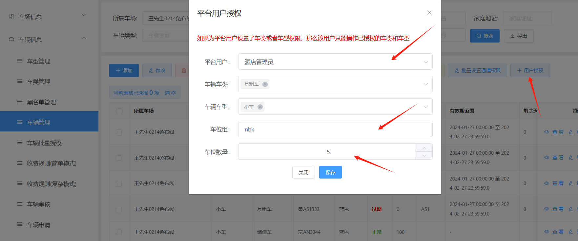Click the list icon beside 黑名单管理
The width and height of the screenshot is (578, 241).
(20, 102)
